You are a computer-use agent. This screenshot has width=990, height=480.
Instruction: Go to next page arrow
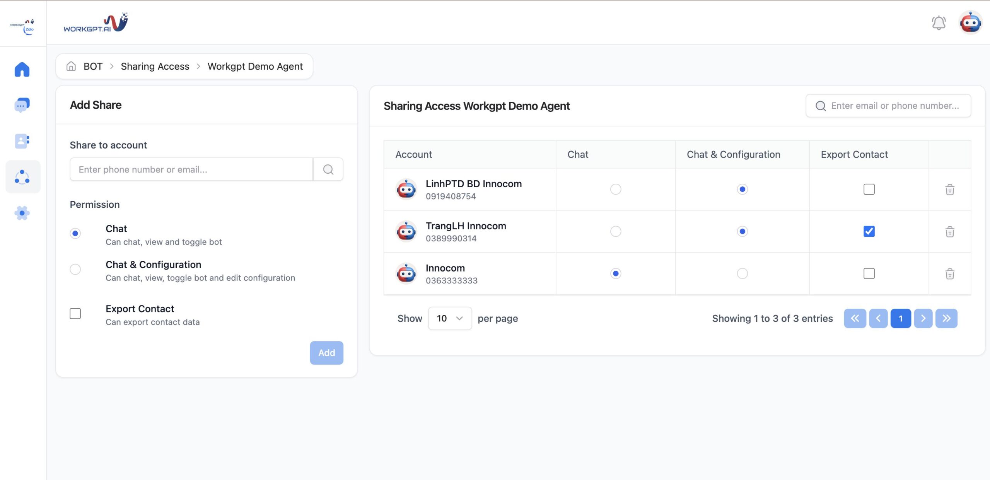[x=923, y=318]
